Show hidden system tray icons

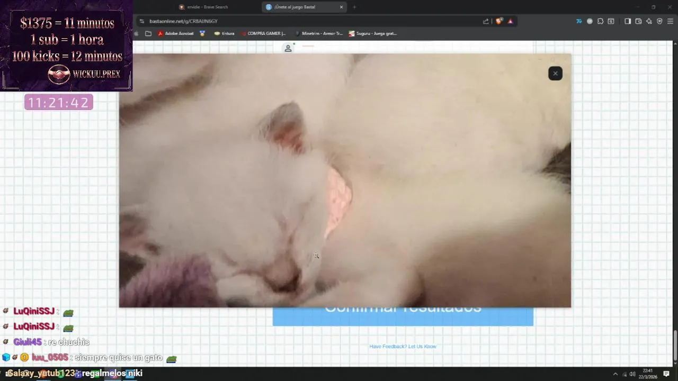tap(615, 374)
